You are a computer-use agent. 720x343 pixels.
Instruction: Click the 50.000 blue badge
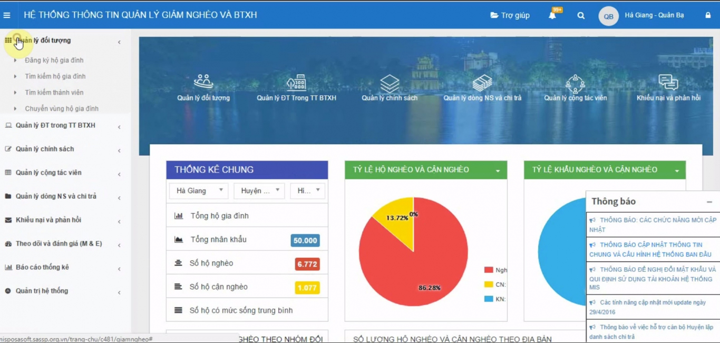click(305, 240)
